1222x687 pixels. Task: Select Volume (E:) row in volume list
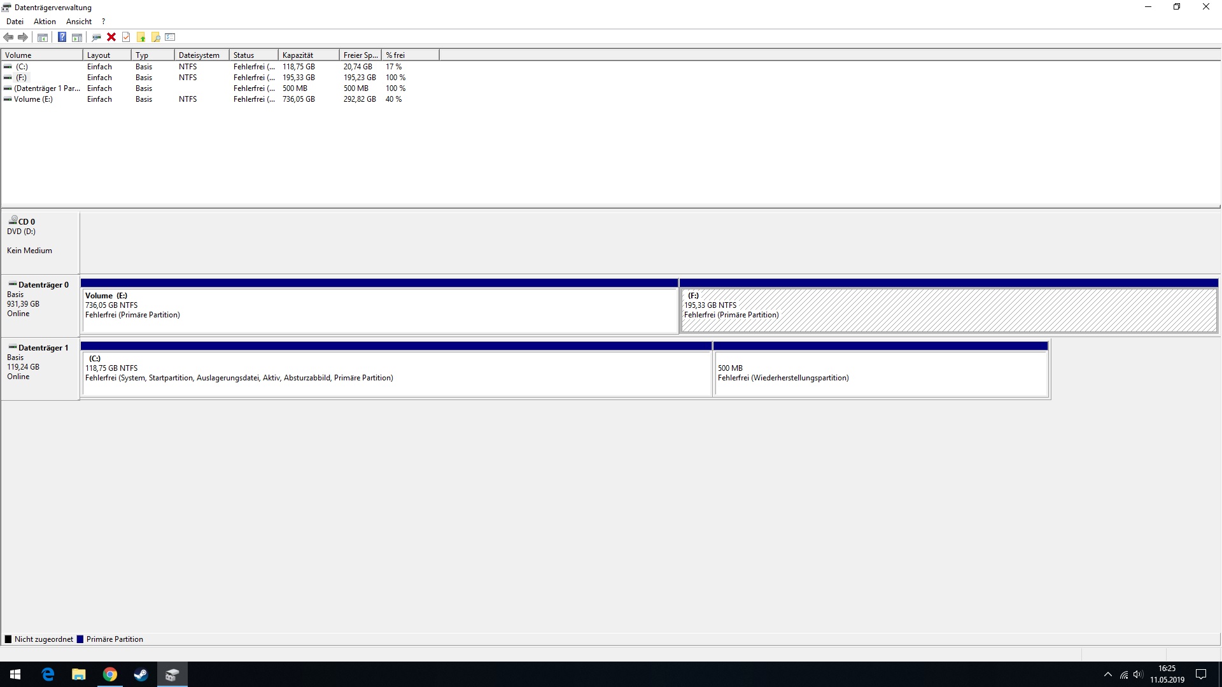[33, 99]
